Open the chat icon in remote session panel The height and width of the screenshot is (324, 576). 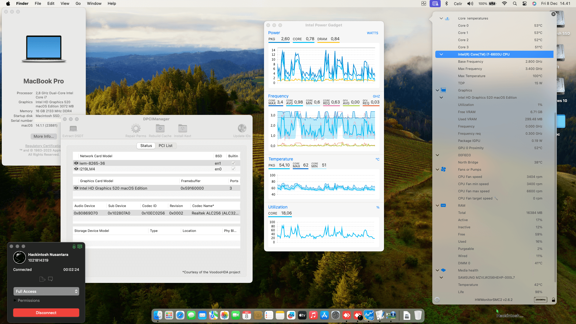tap(50, 279)
